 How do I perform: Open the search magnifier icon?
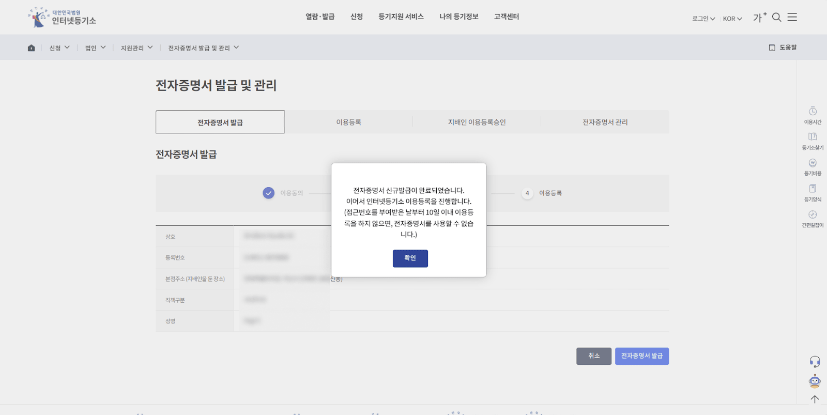(x=776, y=17)
